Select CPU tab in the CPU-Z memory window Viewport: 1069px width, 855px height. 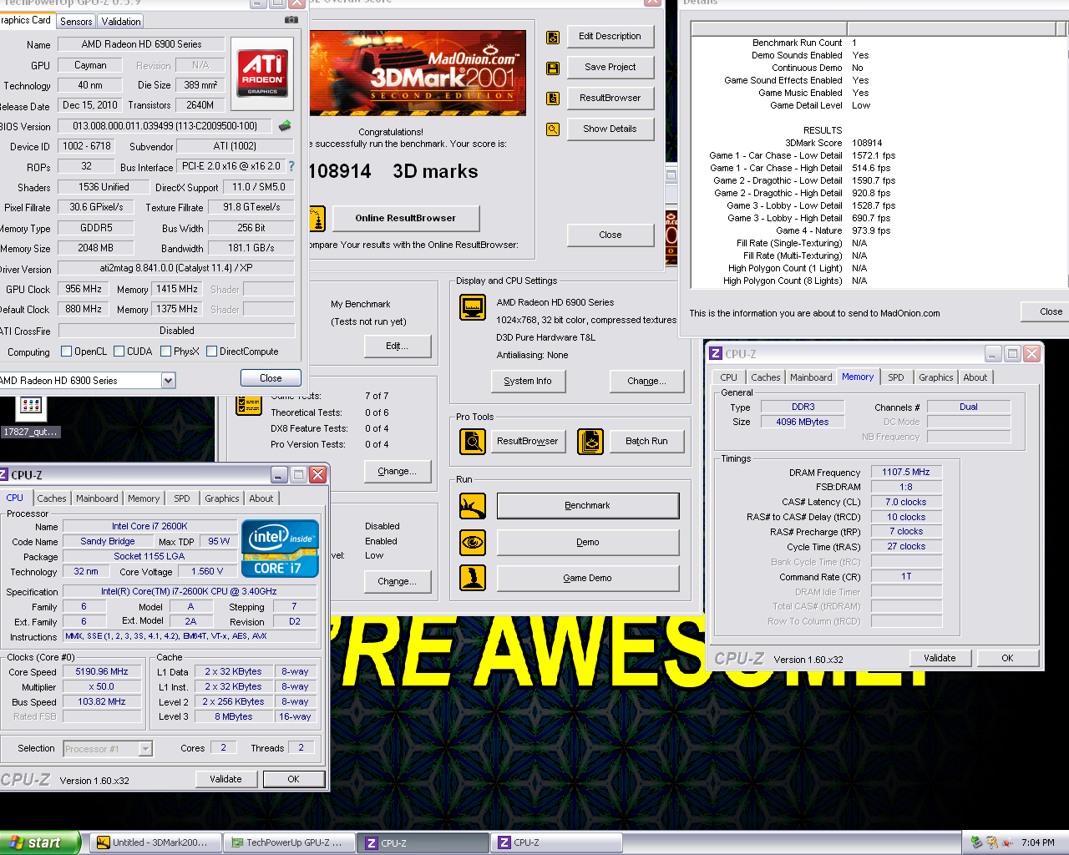pyautogui.click(x=729, y=377)
